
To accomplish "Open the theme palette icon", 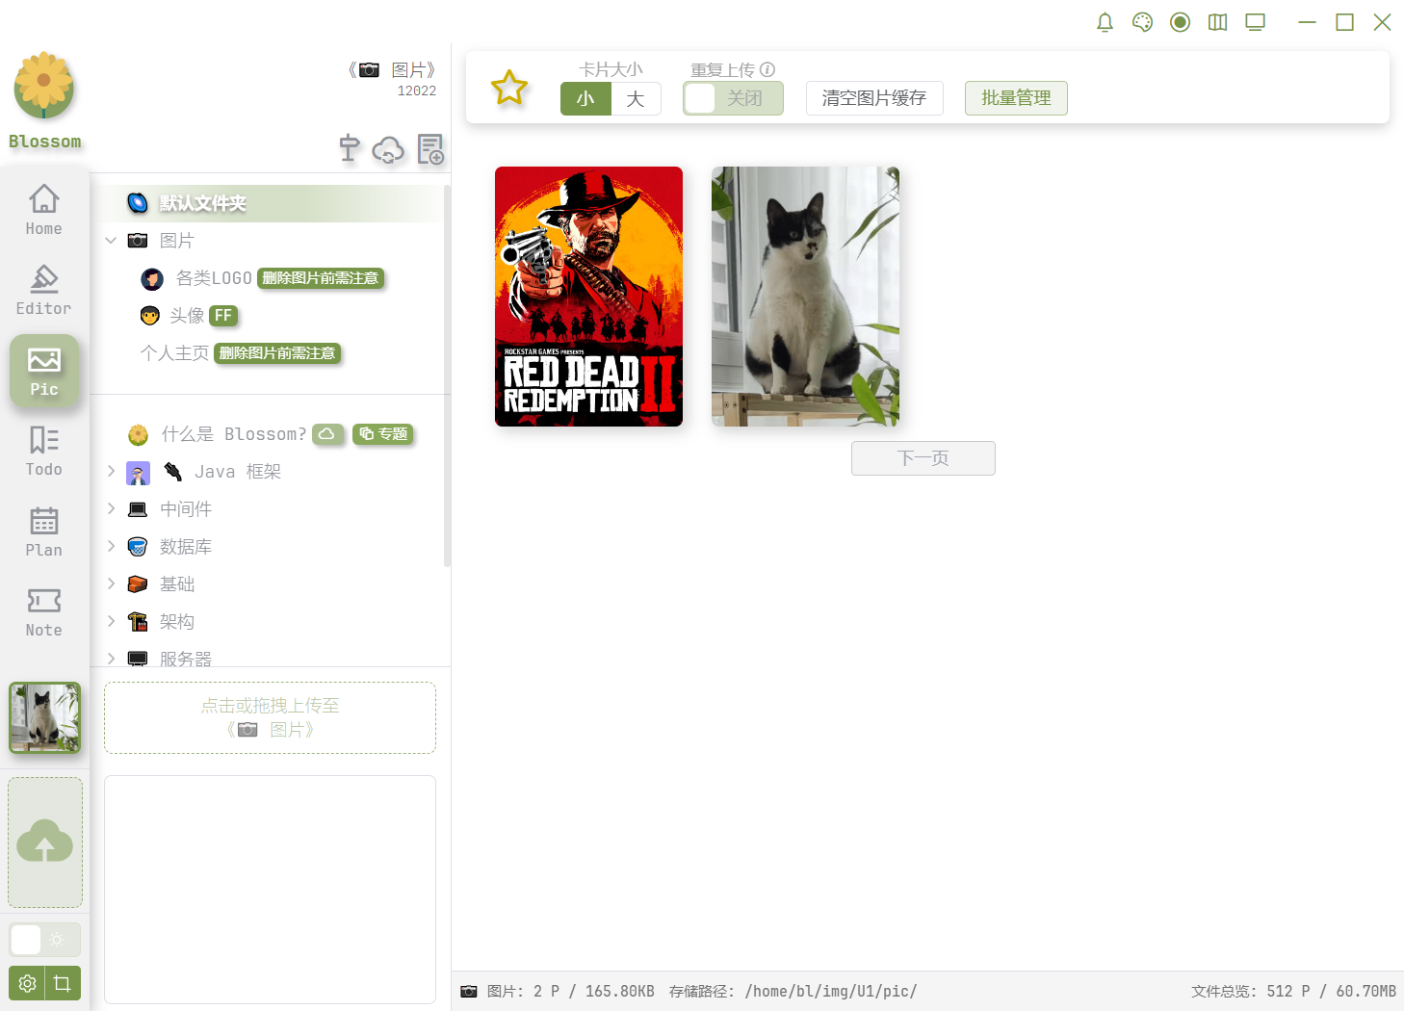I will [1142, 22].
